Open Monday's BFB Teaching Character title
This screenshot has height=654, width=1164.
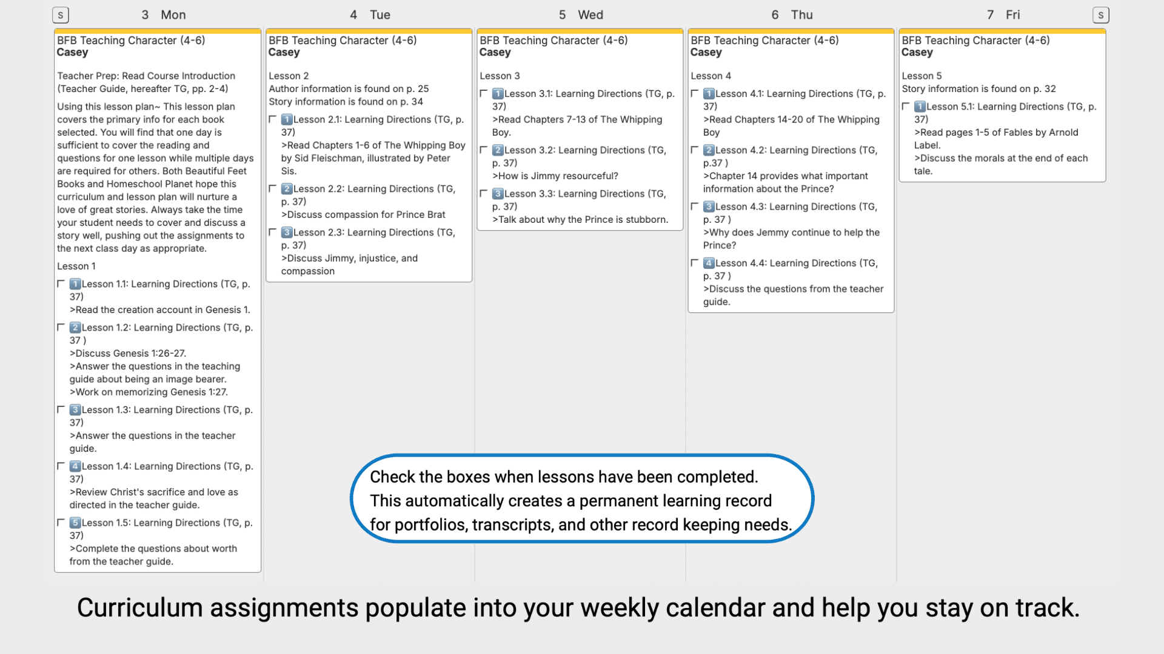pyautogui.click(x=131, y=41)
